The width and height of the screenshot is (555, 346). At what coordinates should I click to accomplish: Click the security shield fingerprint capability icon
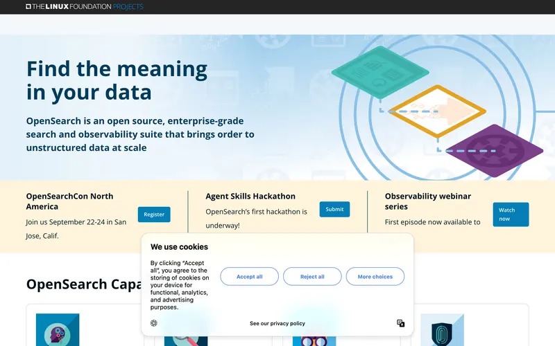coord(442,330)
